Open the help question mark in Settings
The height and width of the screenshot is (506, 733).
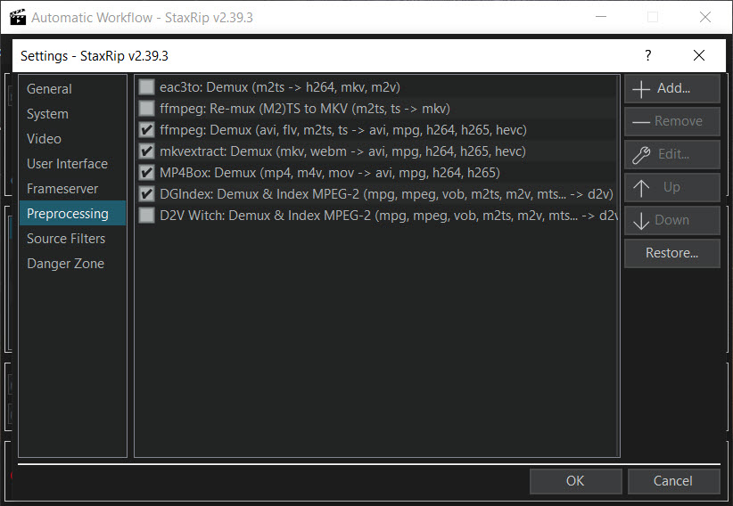(648, 55)
